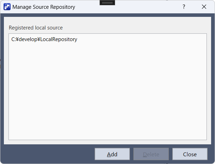Screen dimensions: 215x164
Task: Click the question mark help button
Action: (x=184, y=7)
